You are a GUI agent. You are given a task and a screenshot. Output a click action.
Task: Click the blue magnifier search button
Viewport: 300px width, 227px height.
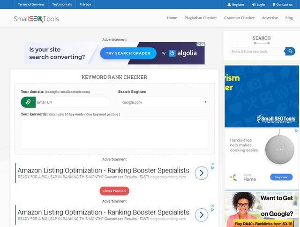(x=290, y=51)
